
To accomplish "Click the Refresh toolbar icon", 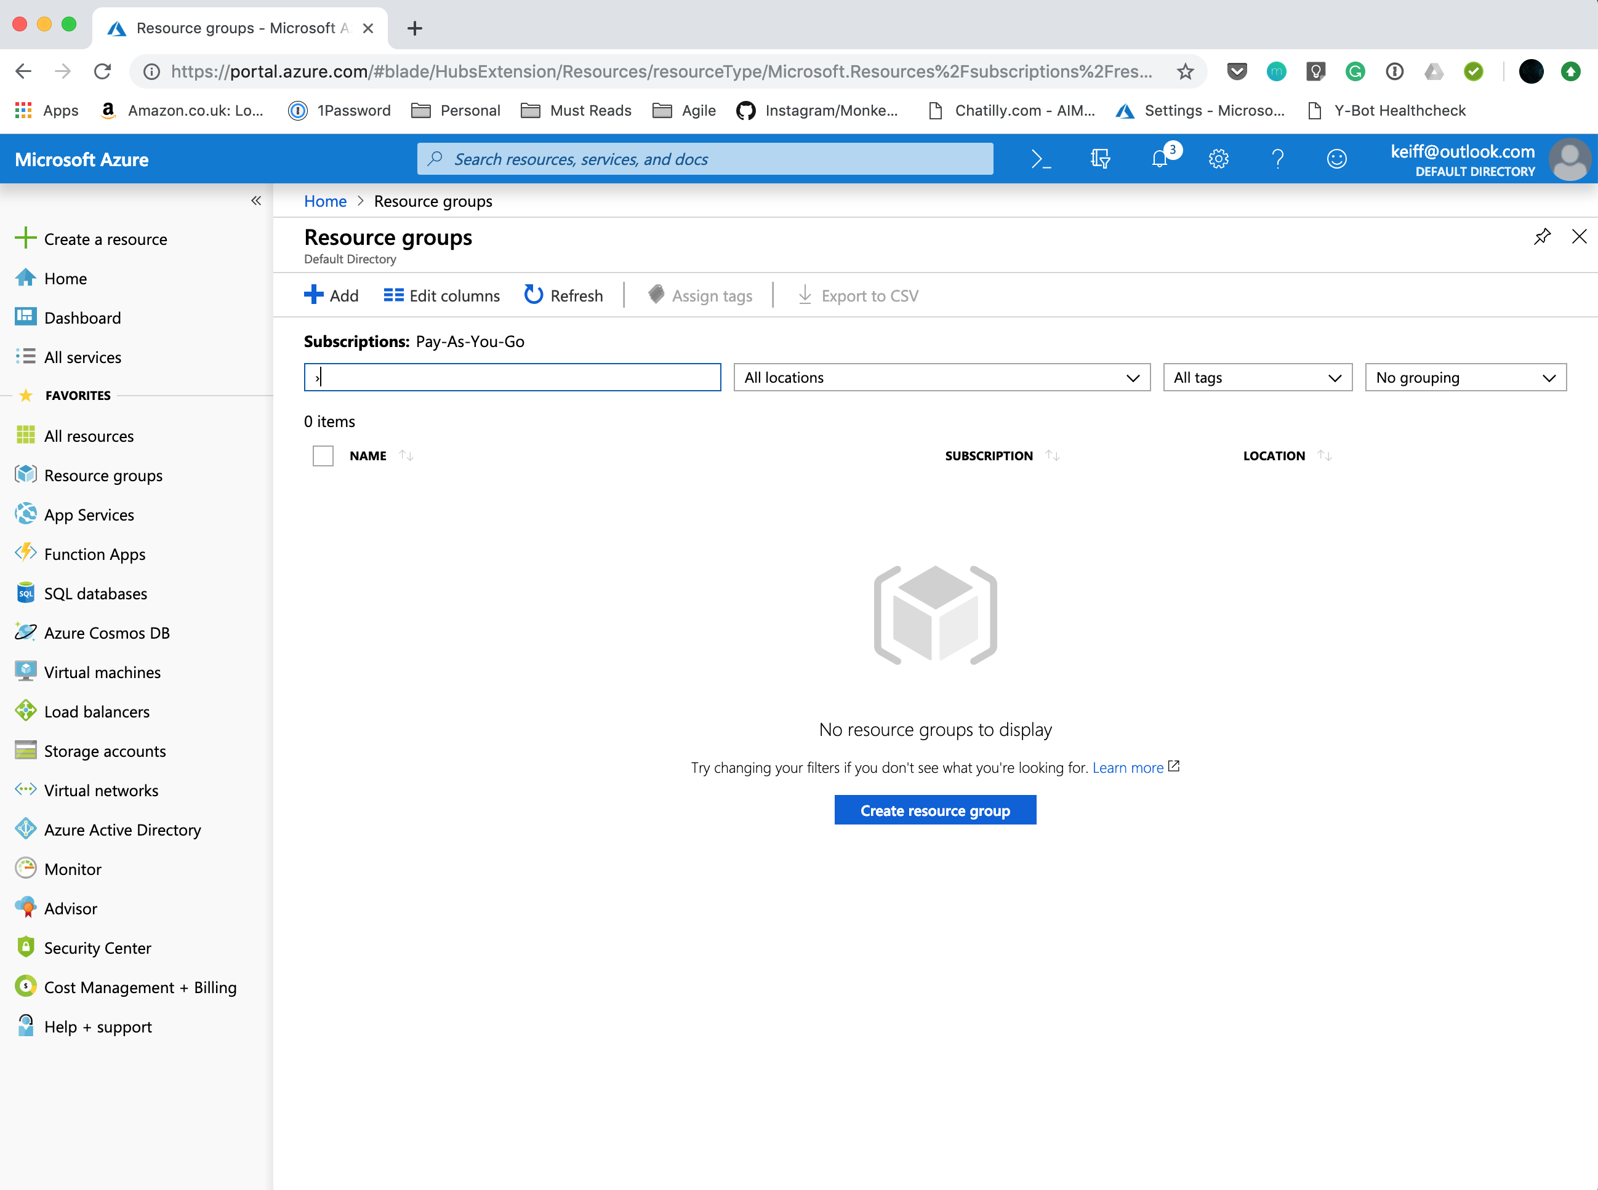I will coord(533,295).
